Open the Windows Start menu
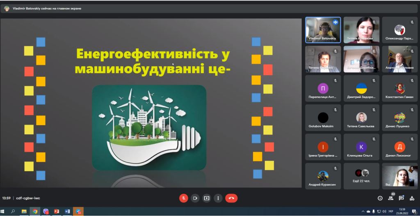 click(x=3, y=211)
